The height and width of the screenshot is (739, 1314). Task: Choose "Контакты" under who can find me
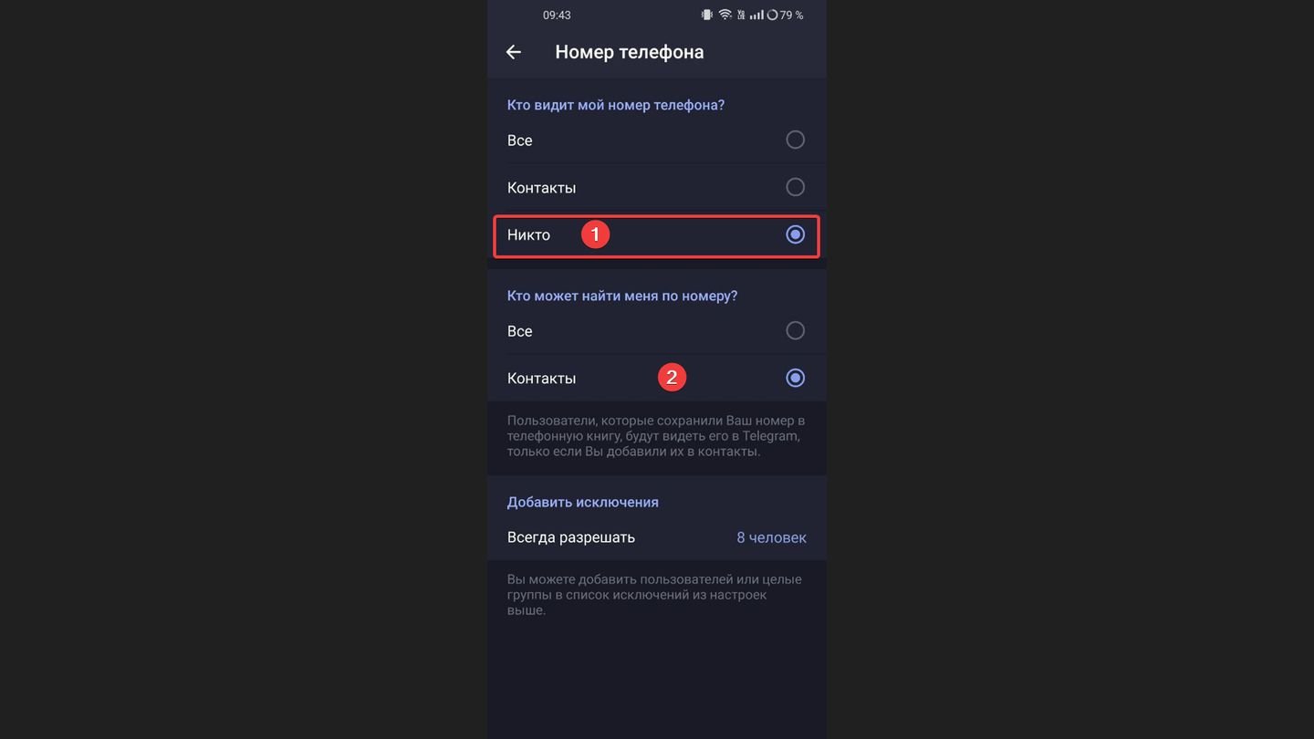[x=795, y=378]
